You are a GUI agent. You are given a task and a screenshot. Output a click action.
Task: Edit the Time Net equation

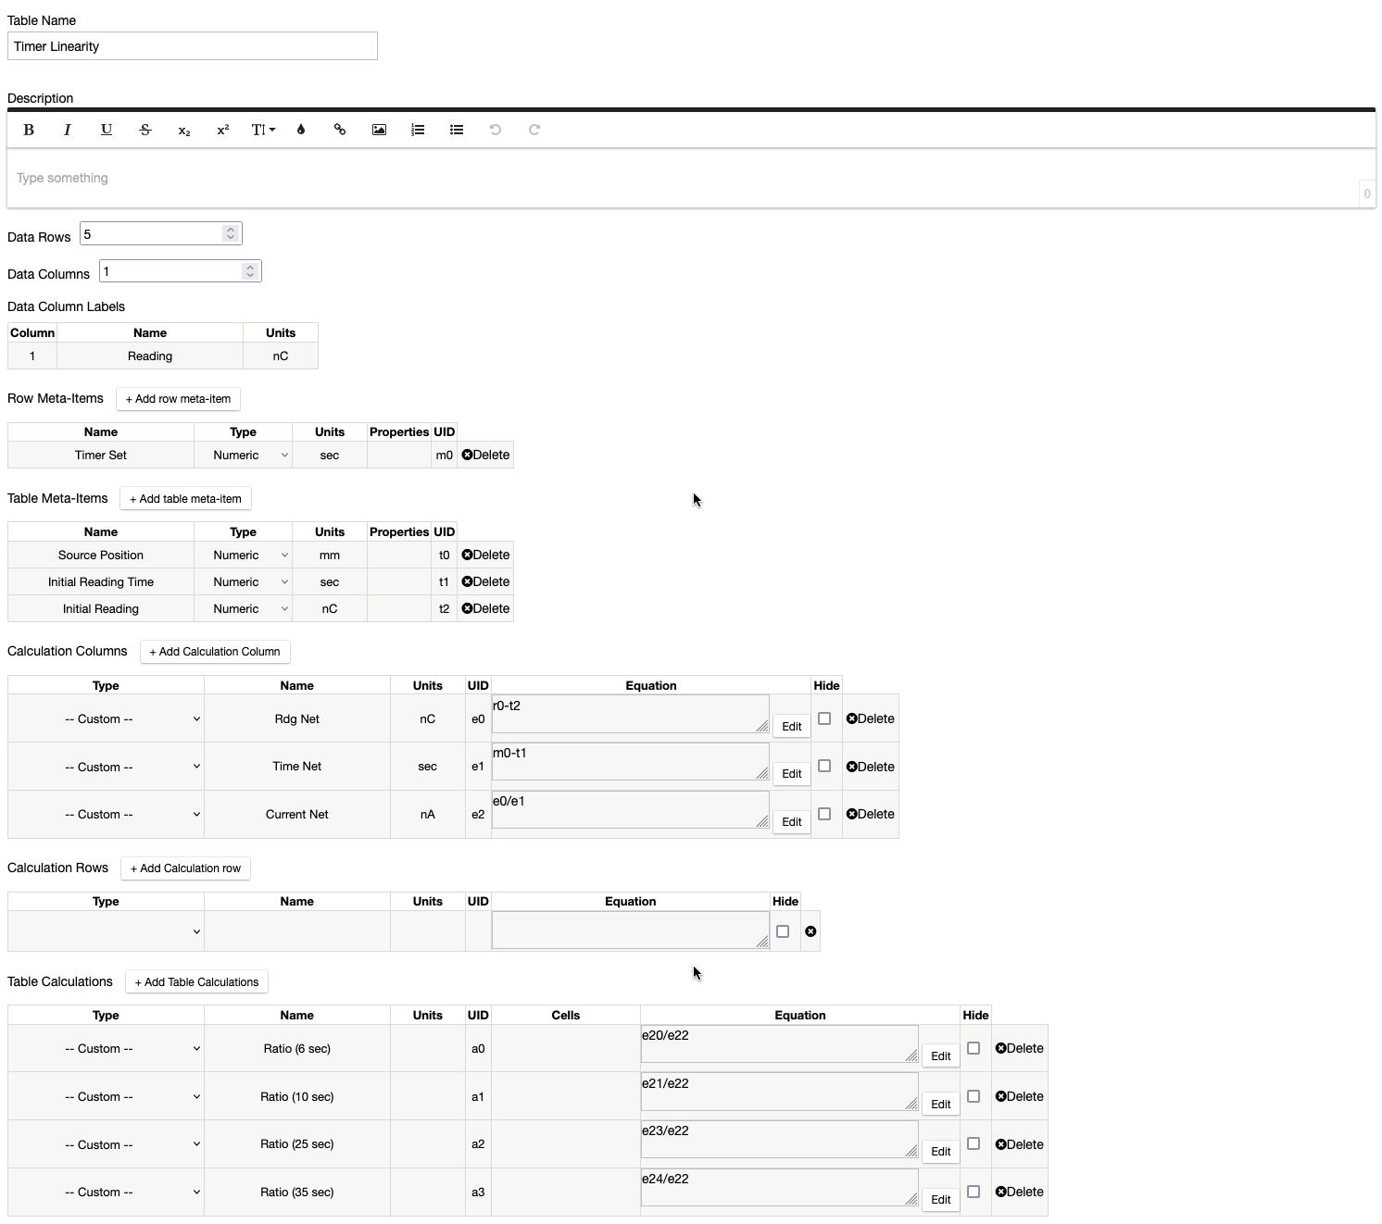792,774
